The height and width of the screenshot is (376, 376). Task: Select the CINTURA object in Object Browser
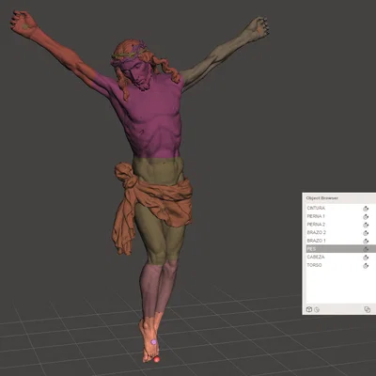point(340,208)
